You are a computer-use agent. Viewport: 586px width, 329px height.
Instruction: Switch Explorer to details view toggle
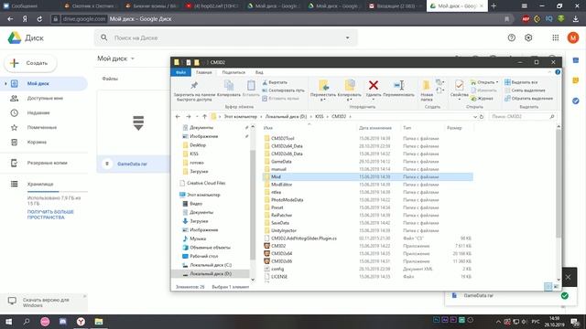coord(548,286)
